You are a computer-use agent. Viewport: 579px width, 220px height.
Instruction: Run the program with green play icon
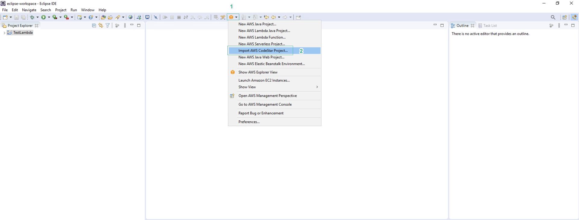click(x=44, y=17)
